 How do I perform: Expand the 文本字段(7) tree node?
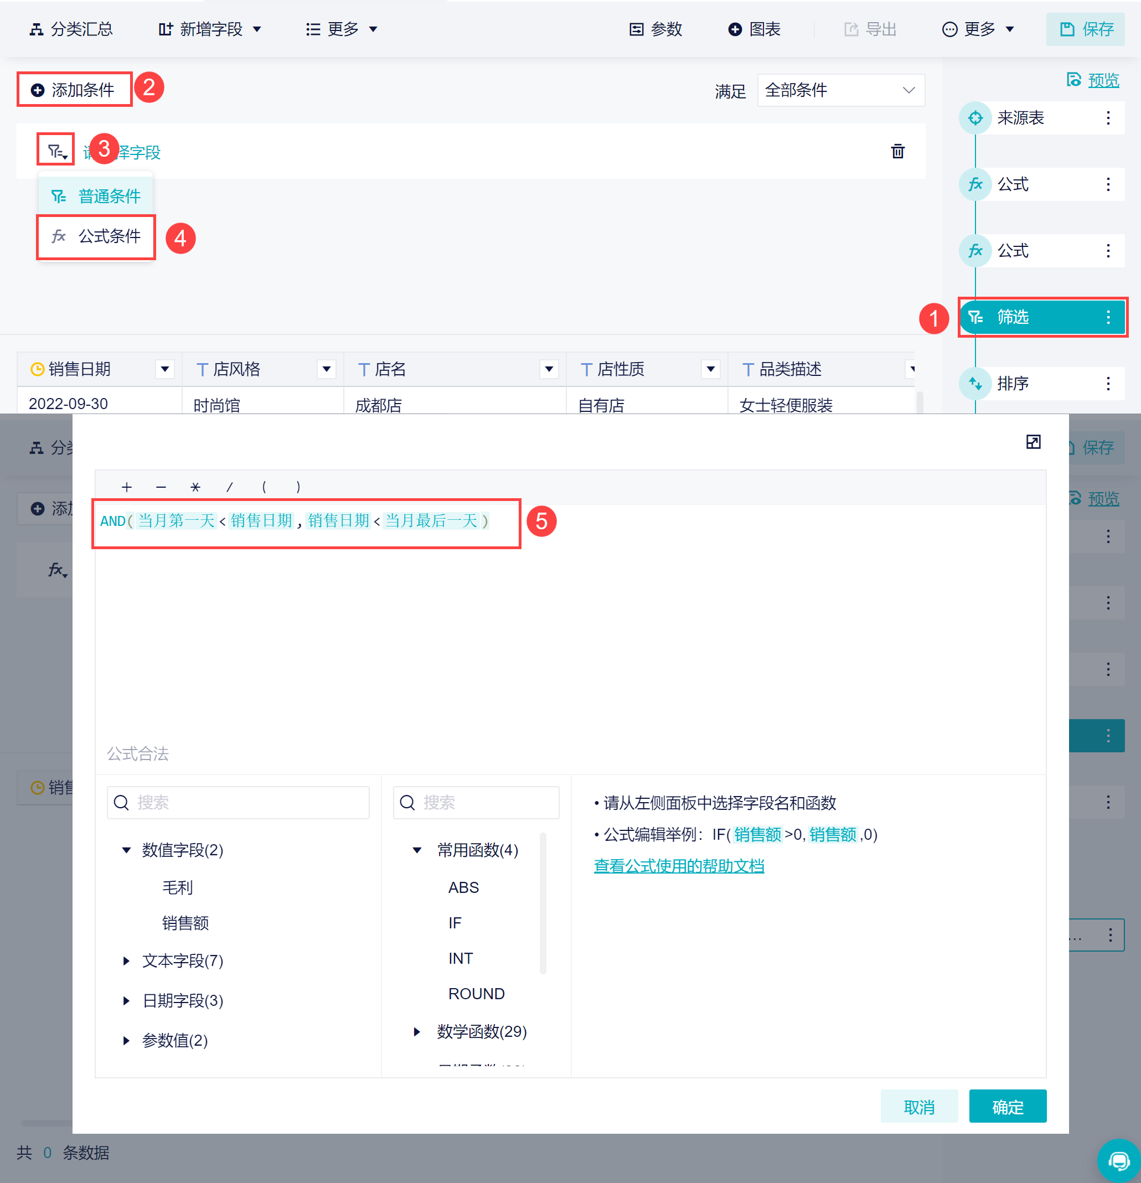[x=126, y=960]
